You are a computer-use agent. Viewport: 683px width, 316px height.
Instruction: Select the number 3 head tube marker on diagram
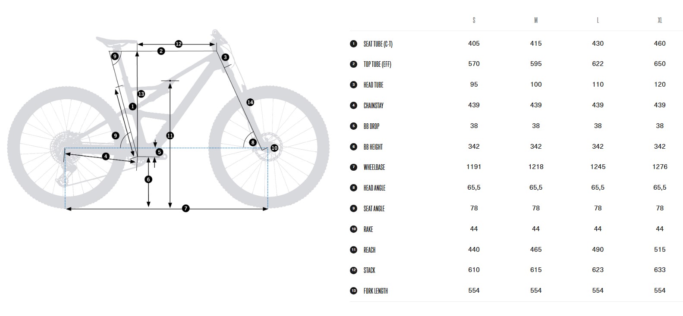[x=225, y=57]
